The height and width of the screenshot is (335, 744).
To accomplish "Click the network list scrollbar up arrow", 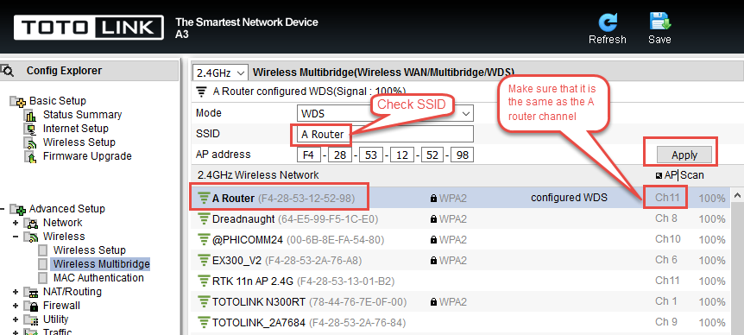I will click(x=737, y=195).
